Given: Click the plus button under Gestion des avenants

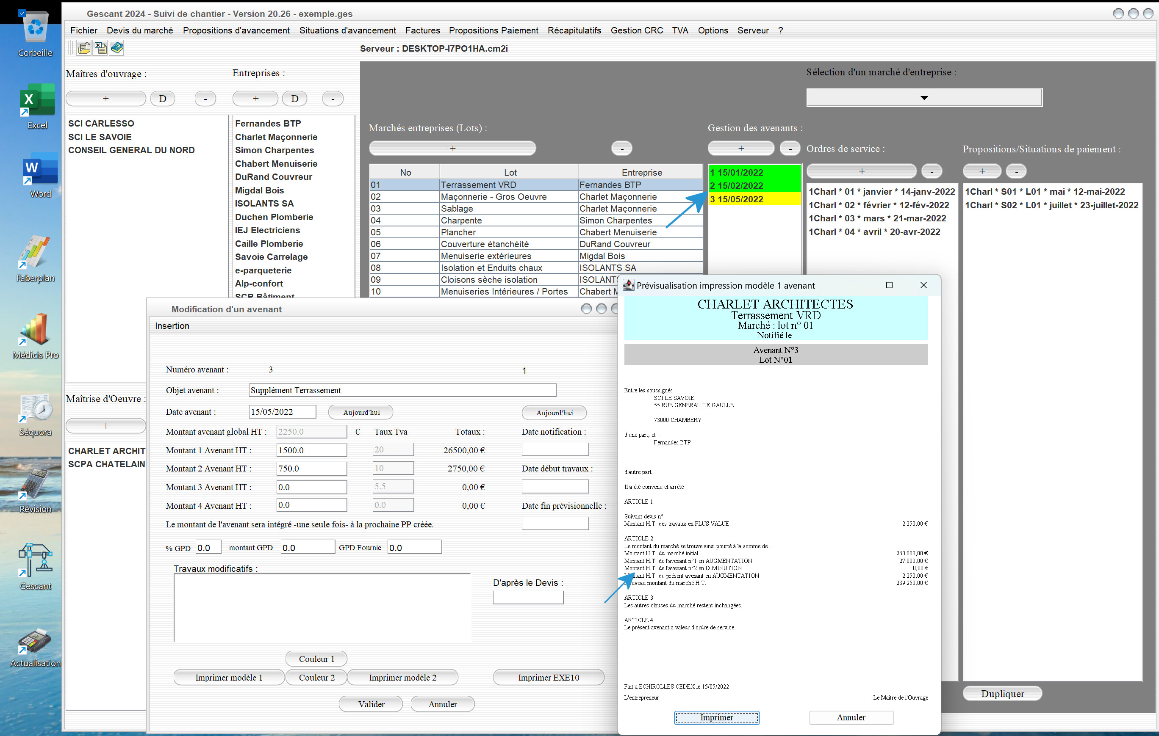Looking at the screenshot, I should click(741, 148).
